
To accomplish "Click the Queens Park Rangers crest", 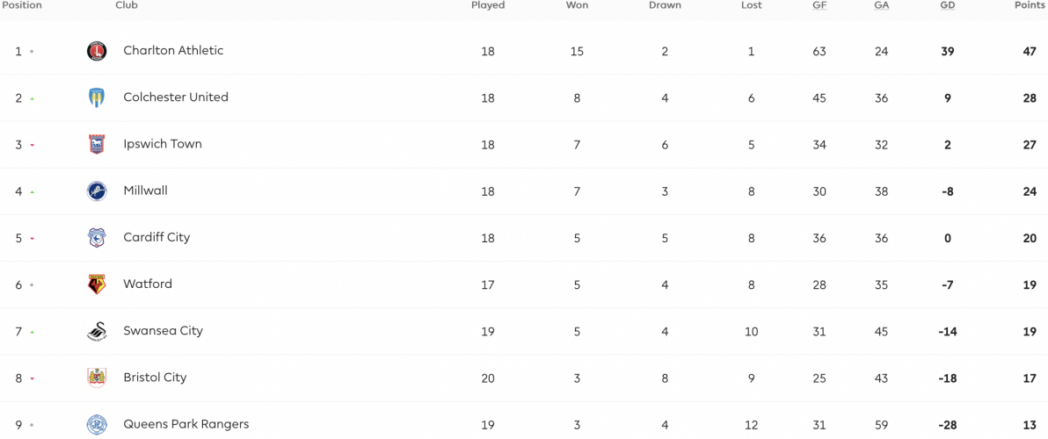I will pos(97,425).
